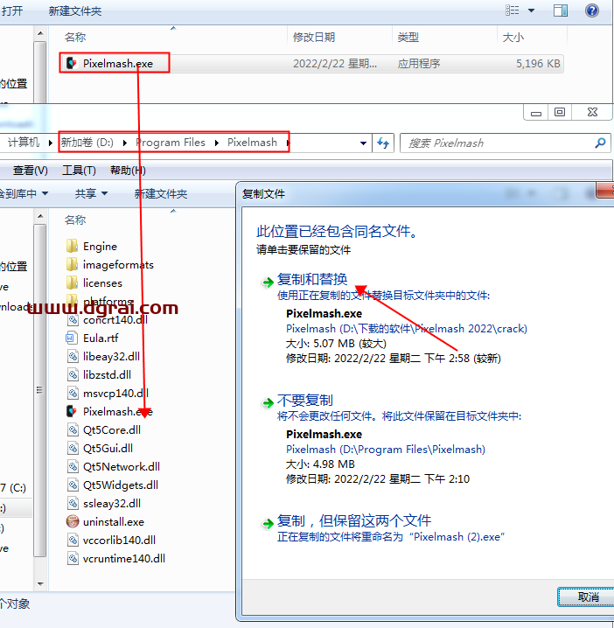Change view using the view icon
Image resolution: width=614 pixels, height=628 pixels.
tap(513, 10)
